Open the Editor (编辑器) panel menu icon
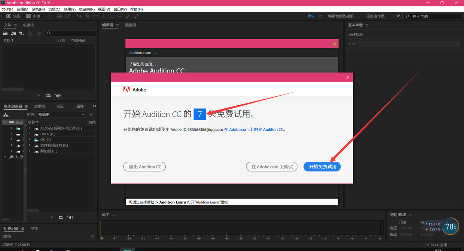The image size is (464, 251). 117,25
